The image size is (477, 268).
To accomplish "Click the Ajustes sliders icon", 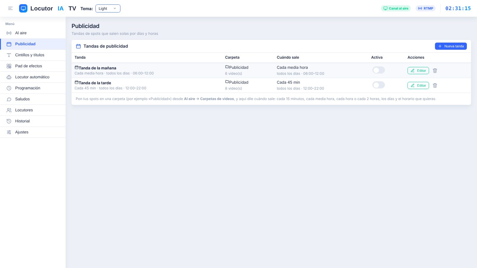I will click(x=9, y=132).
